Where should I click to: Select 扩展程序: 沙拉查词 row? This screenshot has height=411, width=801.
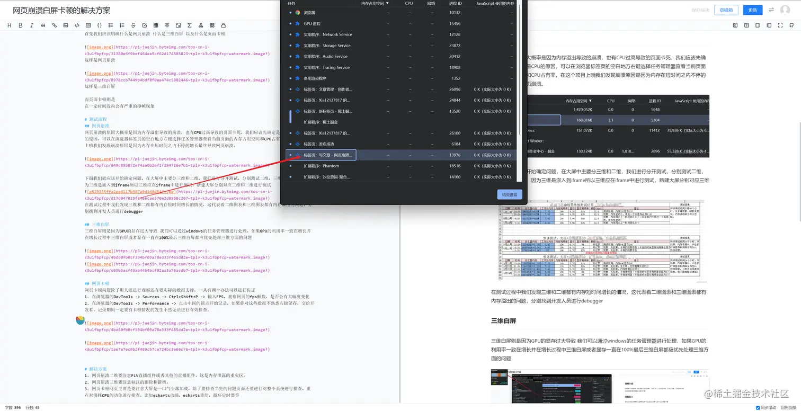point(401,177)
